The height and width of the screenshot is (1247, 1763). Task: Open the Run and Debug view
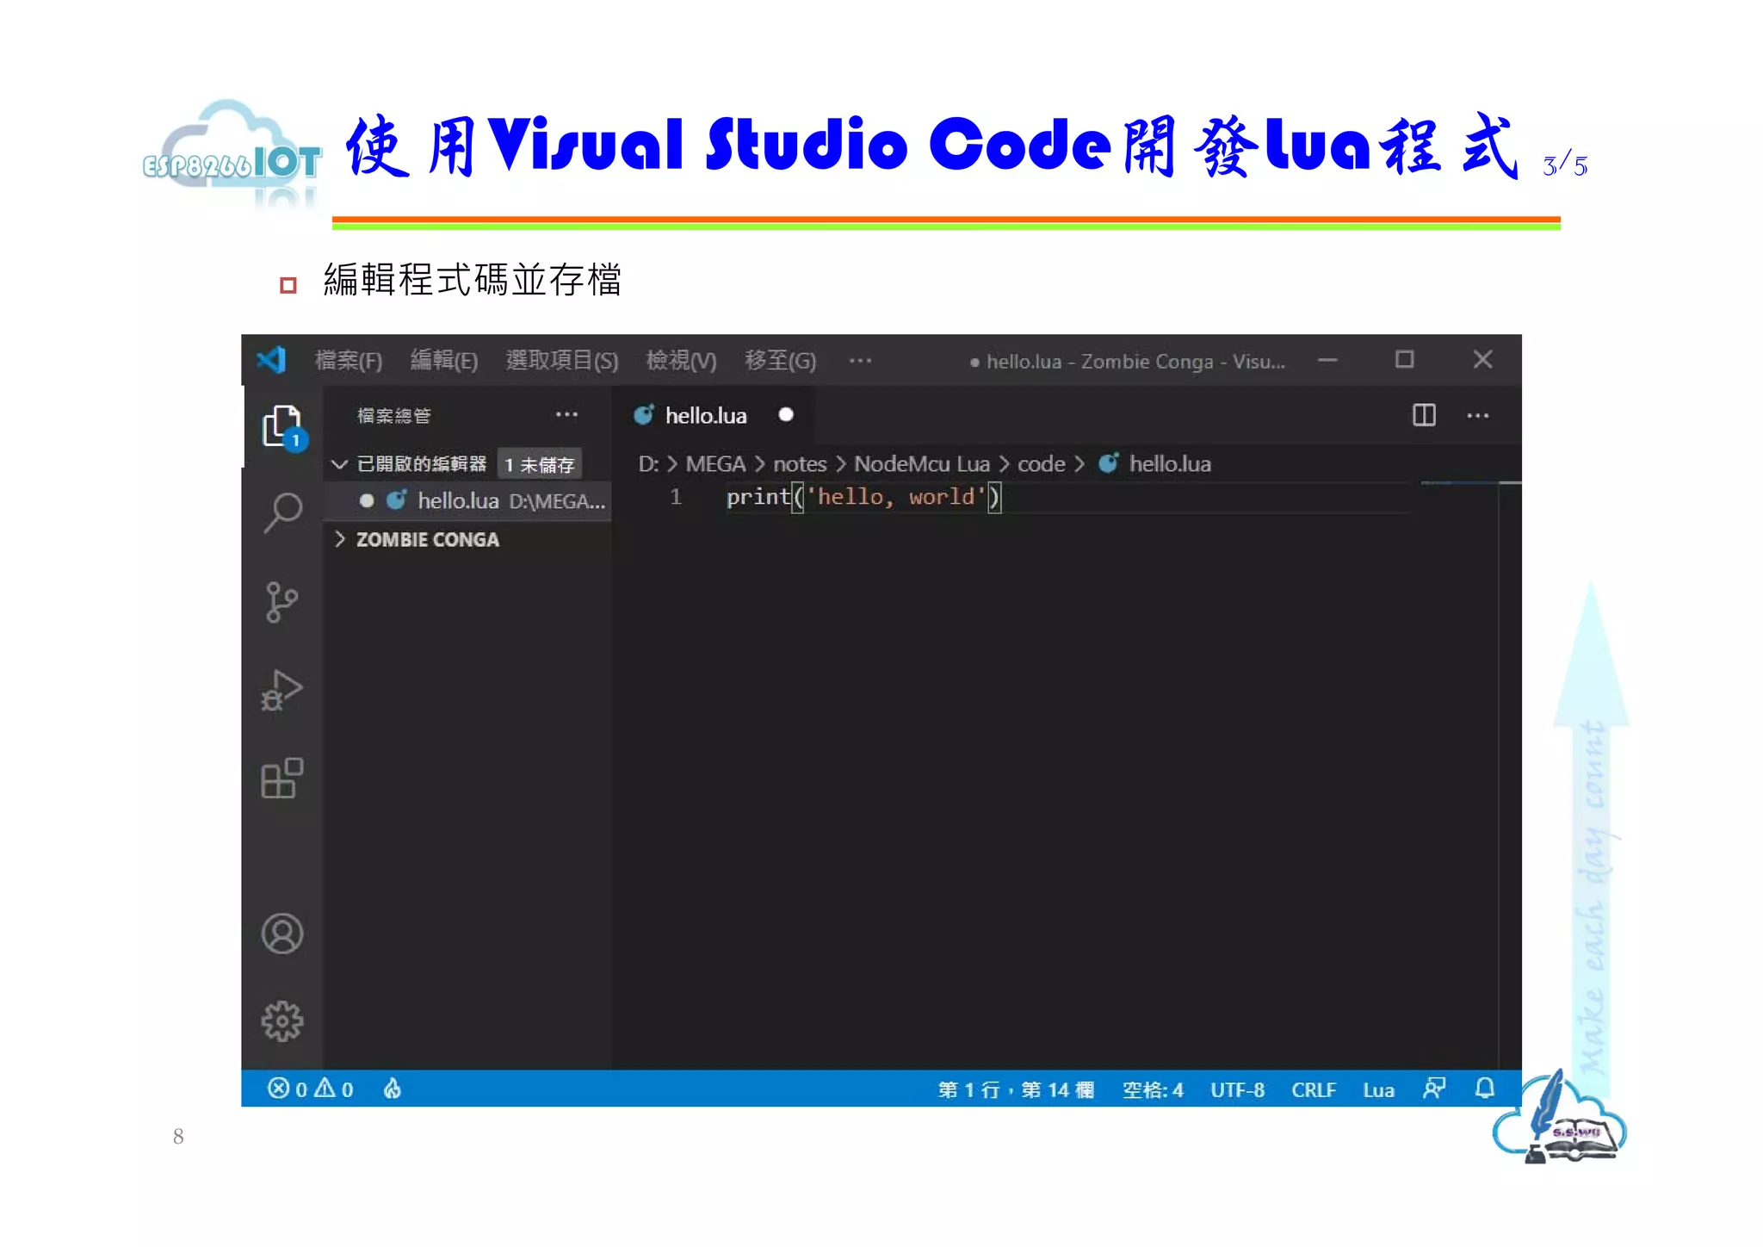point(281,691)
